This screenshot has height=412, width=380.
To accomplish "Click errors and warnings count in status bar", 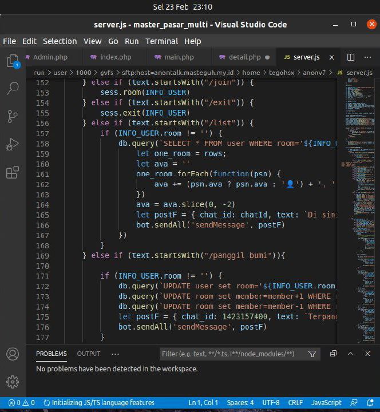I will coord(22,402).
